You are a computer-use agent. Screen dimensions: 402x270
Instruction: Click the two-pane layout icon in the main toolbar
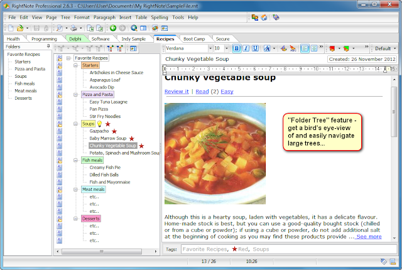pyautogui.click(x=143, y=28)
